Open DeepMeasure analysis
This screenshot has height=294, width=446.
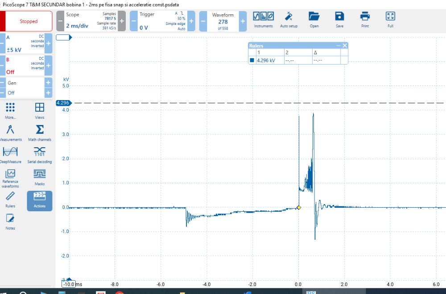[x=11, y=155]
